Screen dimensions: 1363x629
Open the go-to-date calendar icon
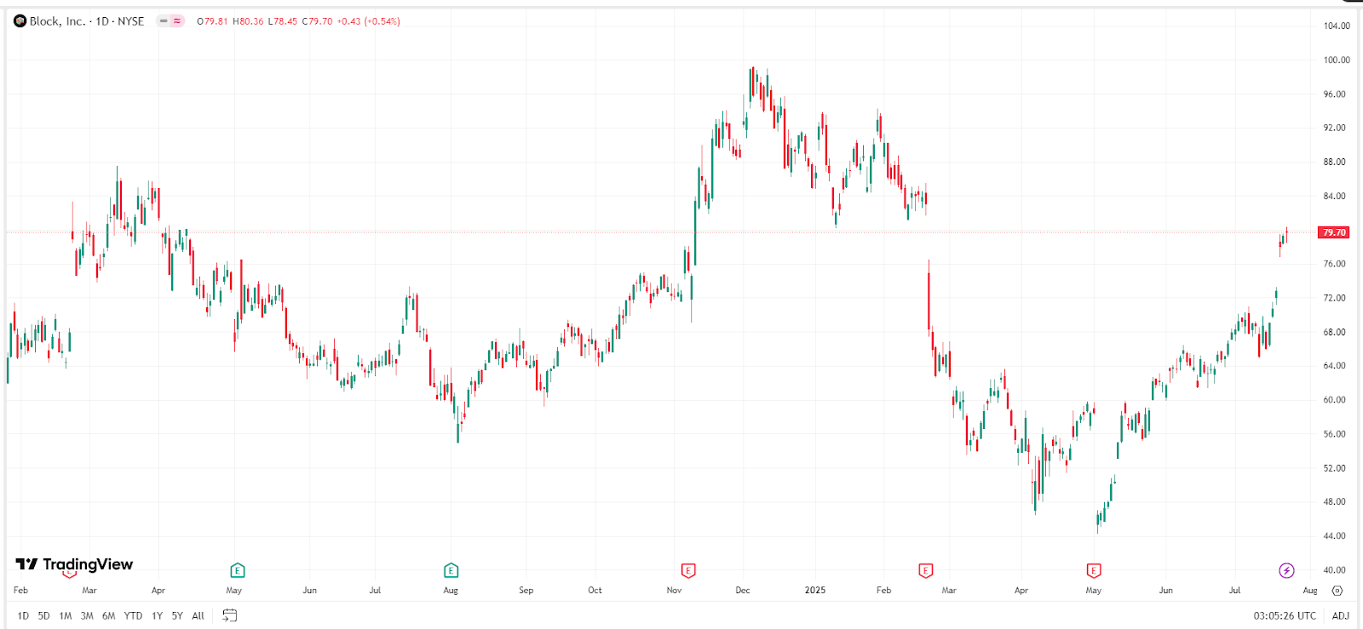tap(227, 615)
